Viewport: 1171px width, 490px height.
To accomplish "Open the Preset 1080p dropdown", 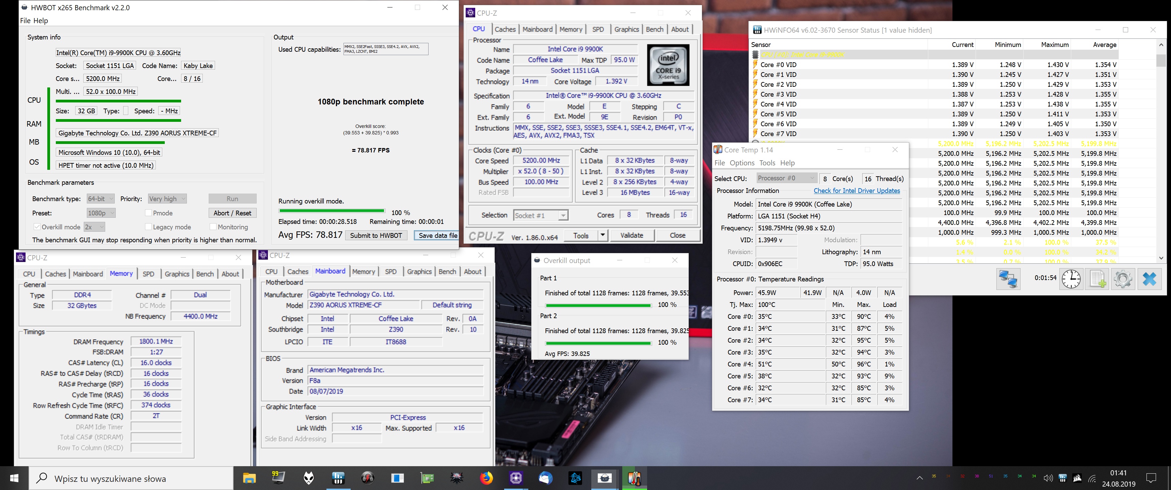I will [101, 213].
